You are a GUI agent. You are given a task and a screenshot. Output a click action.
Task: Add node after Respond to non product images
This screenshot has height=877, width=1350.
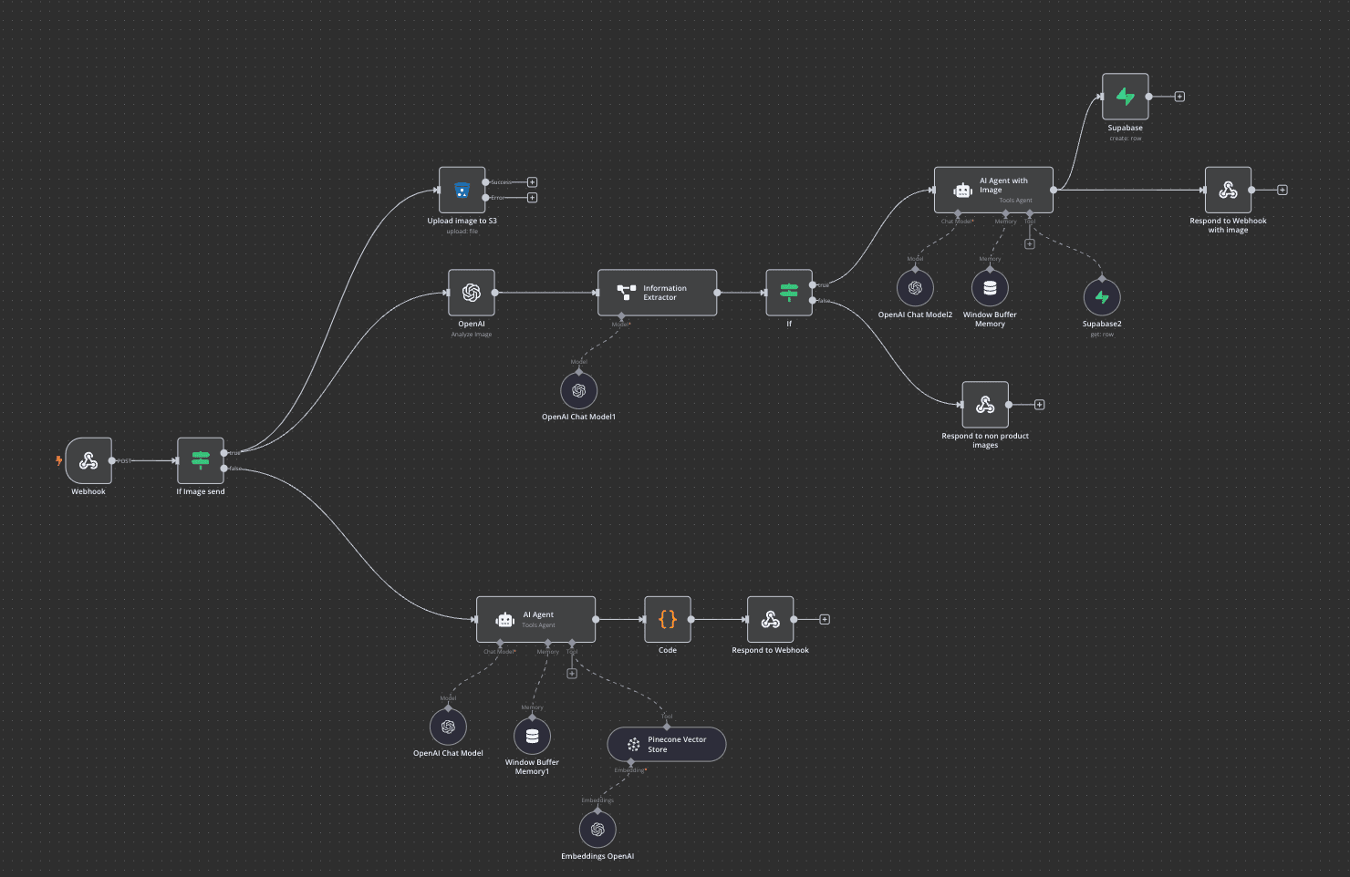pos(1040,405)
